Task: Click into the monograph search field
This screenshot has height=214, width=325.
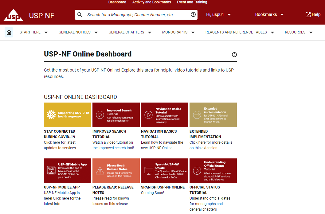Action: tap(137, 15)
